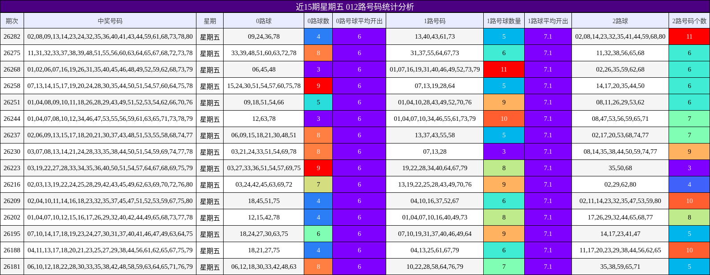Select period number 26230
710x275 pixels.
(12, 151)
